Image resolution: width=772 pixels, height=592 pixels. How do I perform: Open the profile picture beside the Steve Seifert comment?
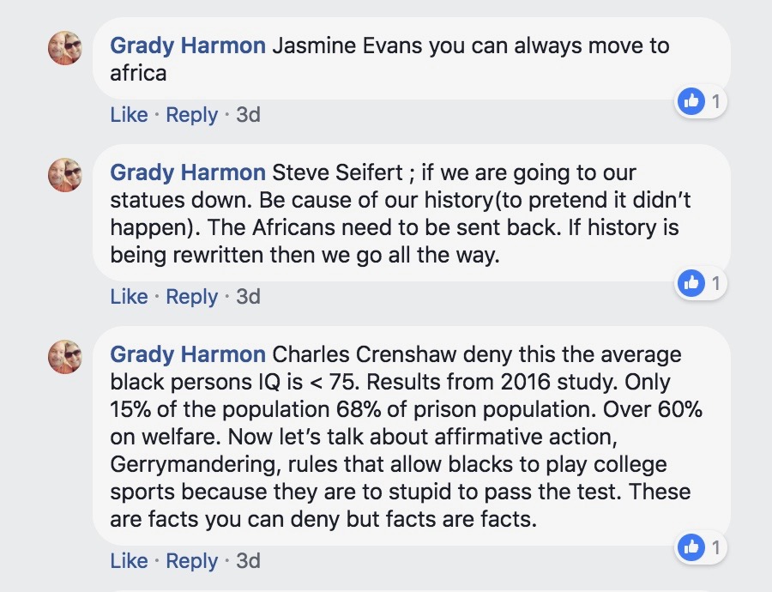click(65, 174)
